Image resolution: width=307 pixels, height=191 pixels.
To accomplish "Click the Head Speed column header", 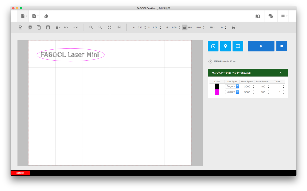I will point(247,82).
